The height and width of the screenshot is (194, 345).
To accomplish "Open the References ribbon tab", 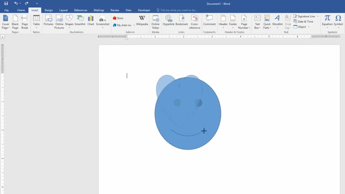I will click(80, 10).
